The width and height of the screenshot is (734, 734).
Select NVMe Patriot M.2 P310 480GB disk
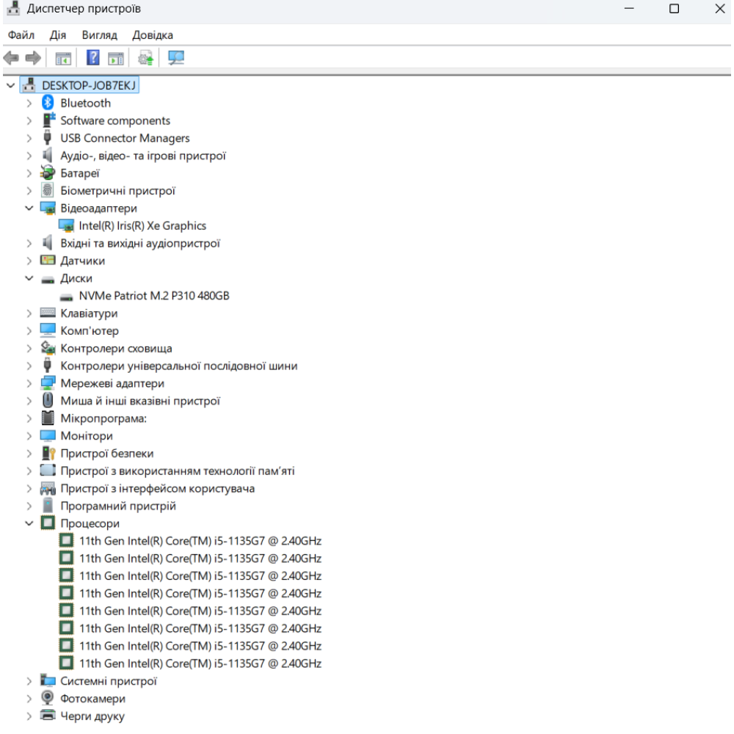point(154,297)
